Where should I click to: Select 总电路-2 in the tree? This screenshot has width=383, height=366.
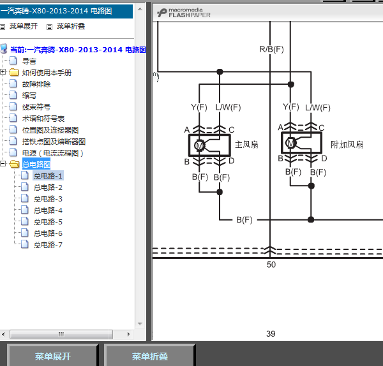pyautogui.click(x=48, y=187)
